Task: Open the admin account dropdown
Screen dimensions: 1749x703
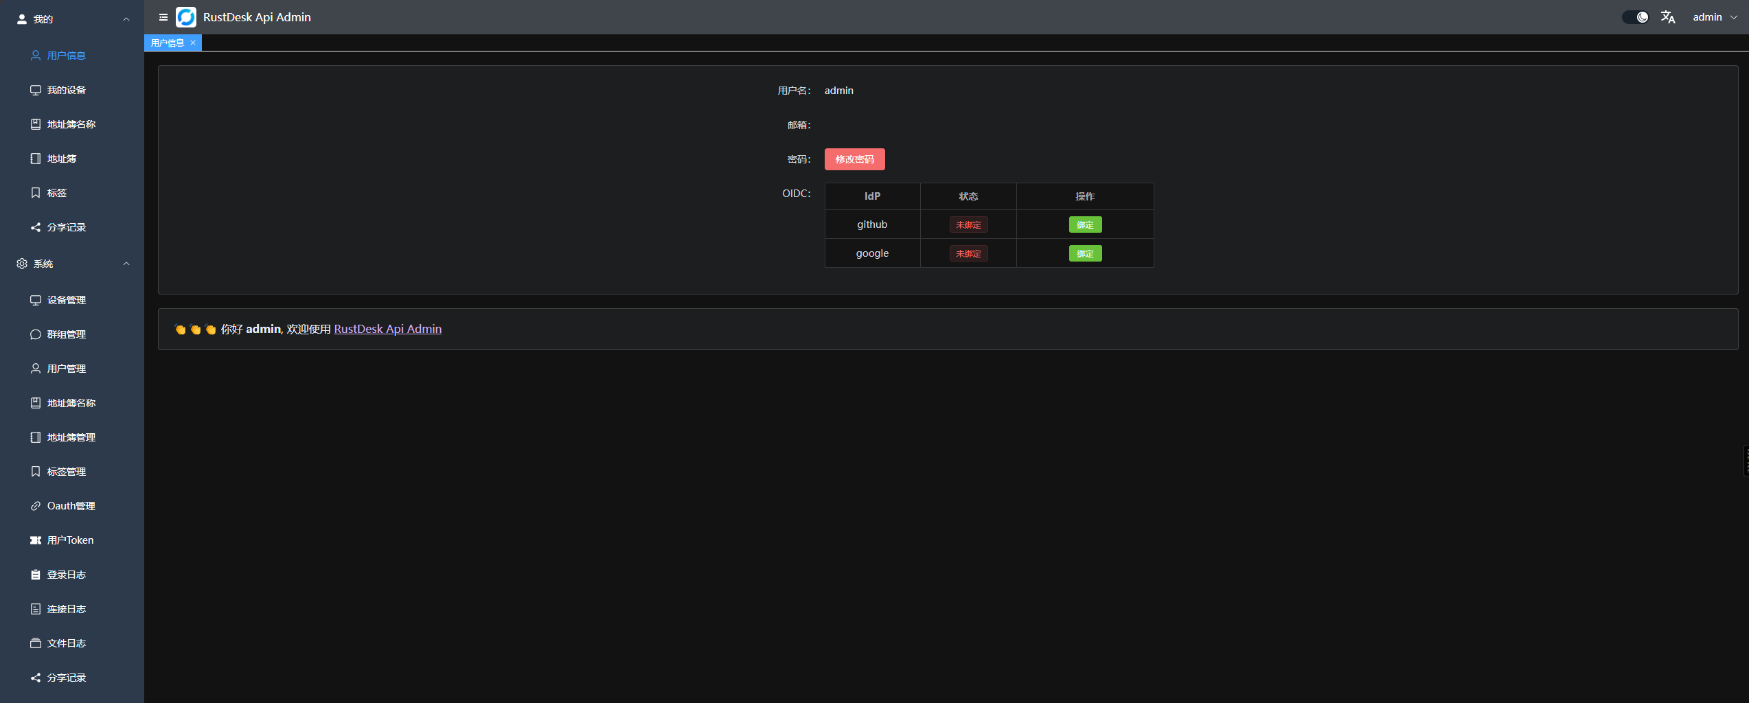Action: pos(1714,16)
